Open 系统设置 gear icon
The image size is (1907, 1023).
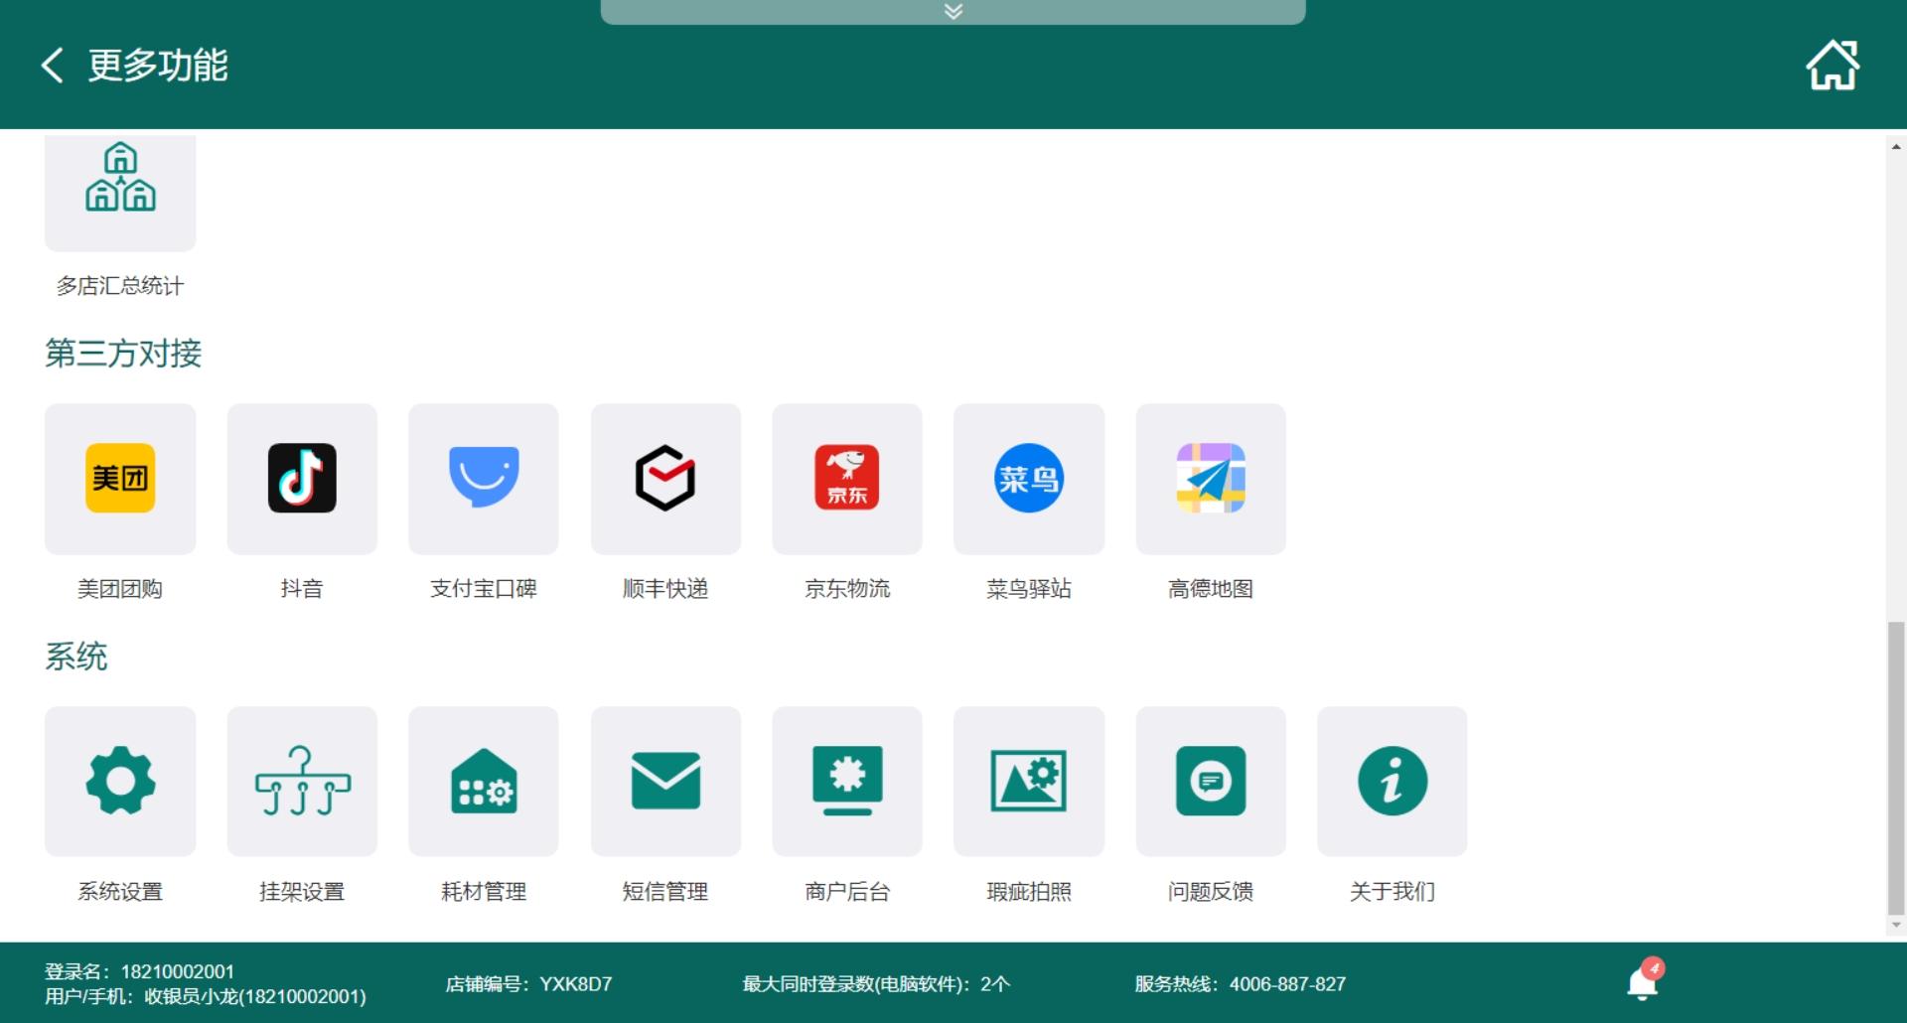pyautogui.click(x=120, y=782)
